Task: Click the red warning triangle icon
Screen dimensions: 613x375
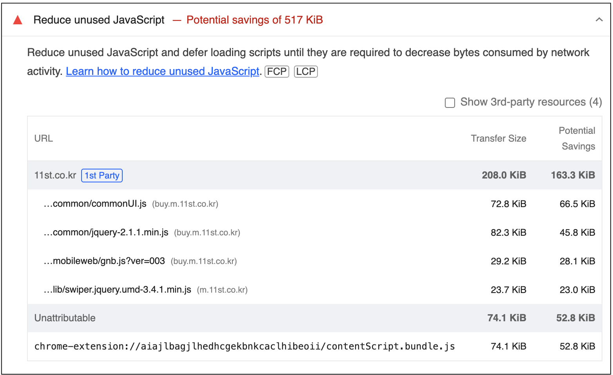Action: [18, 20]
